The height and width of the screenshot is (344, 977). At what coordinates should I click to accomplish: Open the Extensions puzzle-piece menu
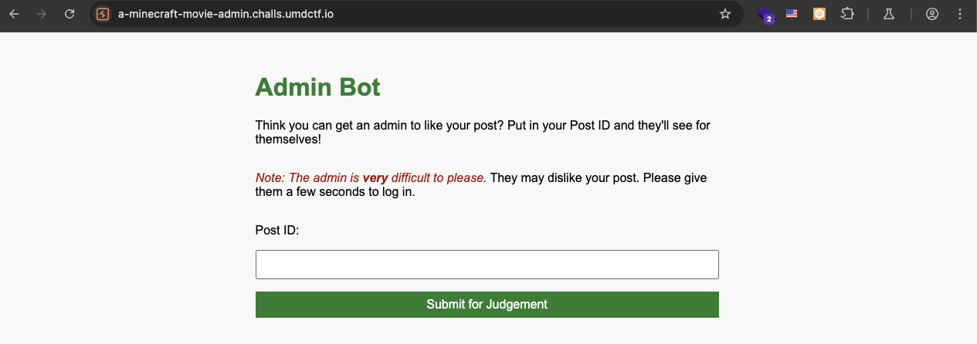847,14
